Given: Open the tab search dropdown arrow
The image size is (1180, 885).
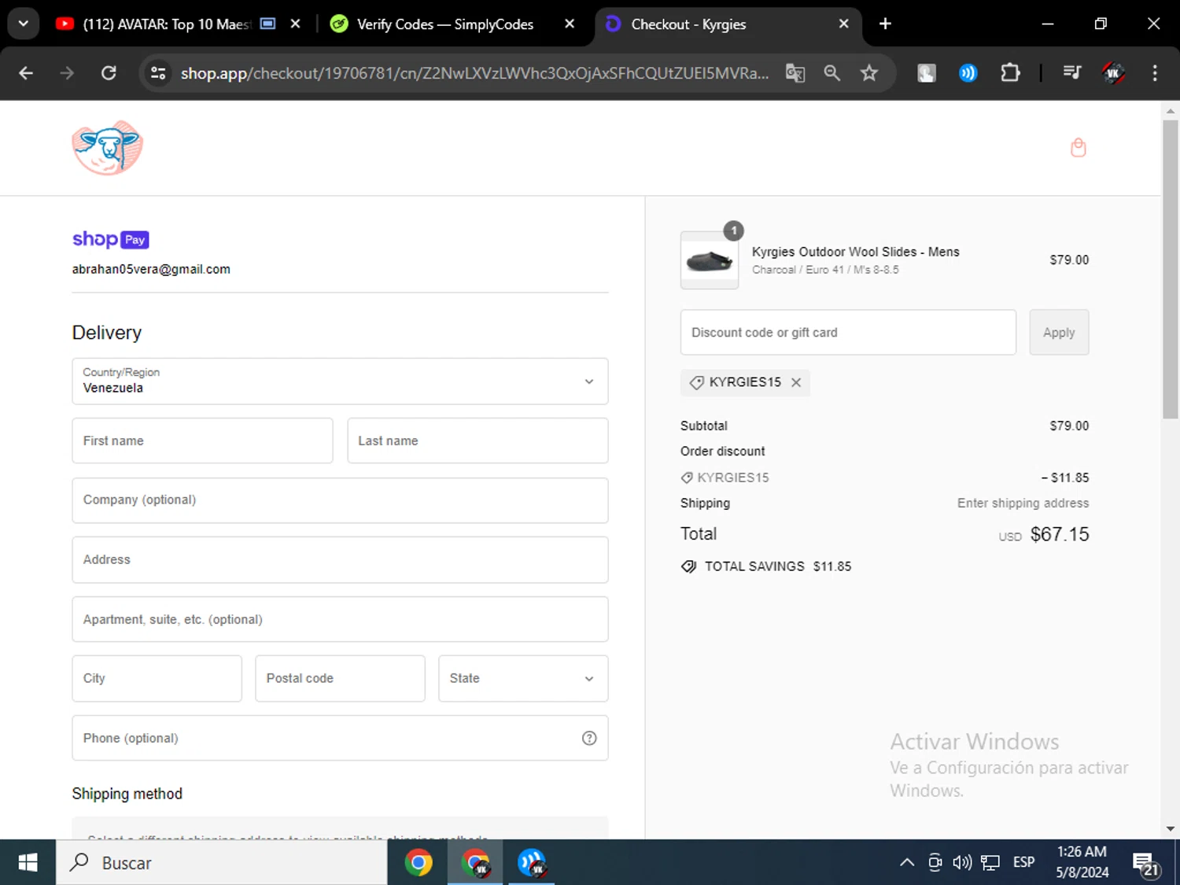Looking at the screenshot, I should [x=24, y=24].
